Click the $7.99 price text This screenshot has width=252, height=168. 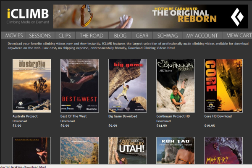tap(17, 126)
